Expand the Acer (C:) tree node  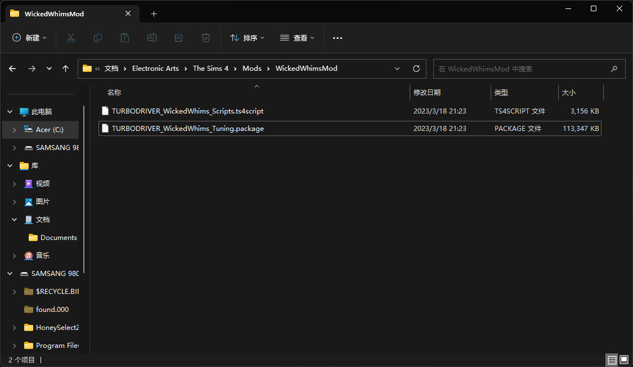15,130
